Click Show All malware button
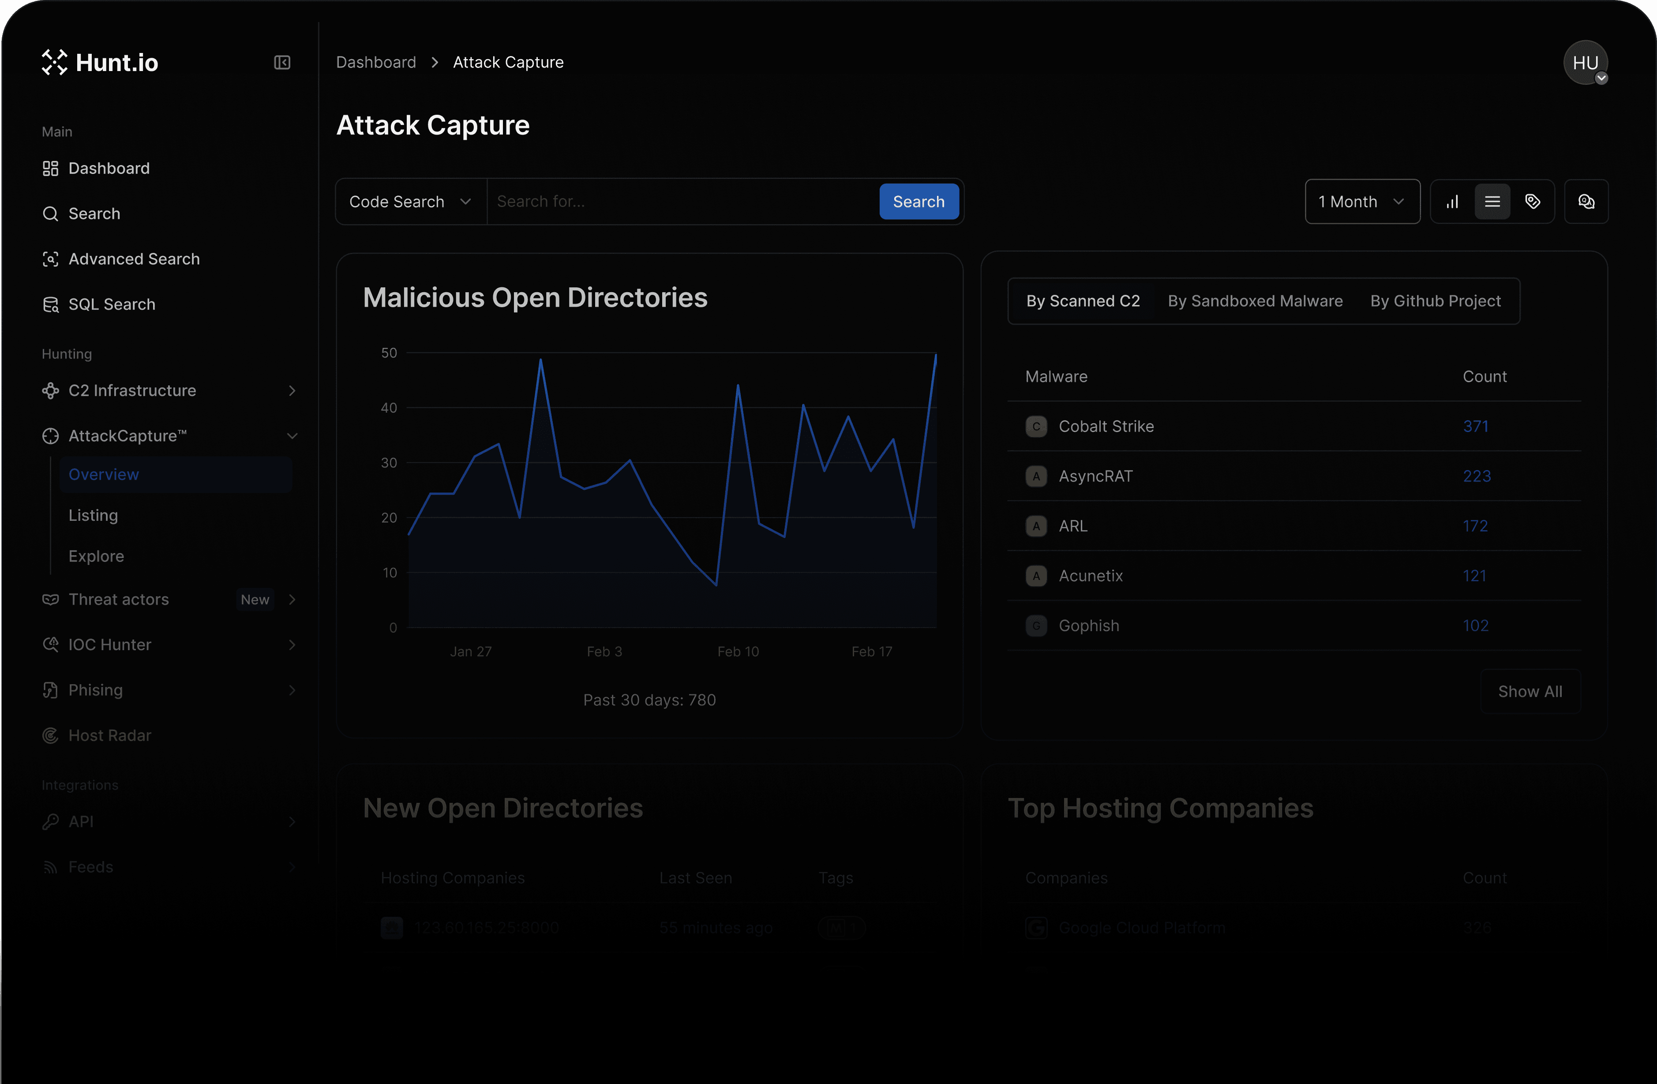The width and height of the screenshot is (1657, 1084). (1530, 692)
